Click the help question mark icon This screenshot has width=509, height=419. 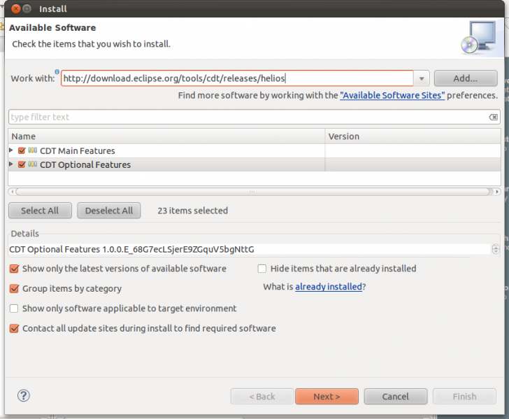point(24,396)
